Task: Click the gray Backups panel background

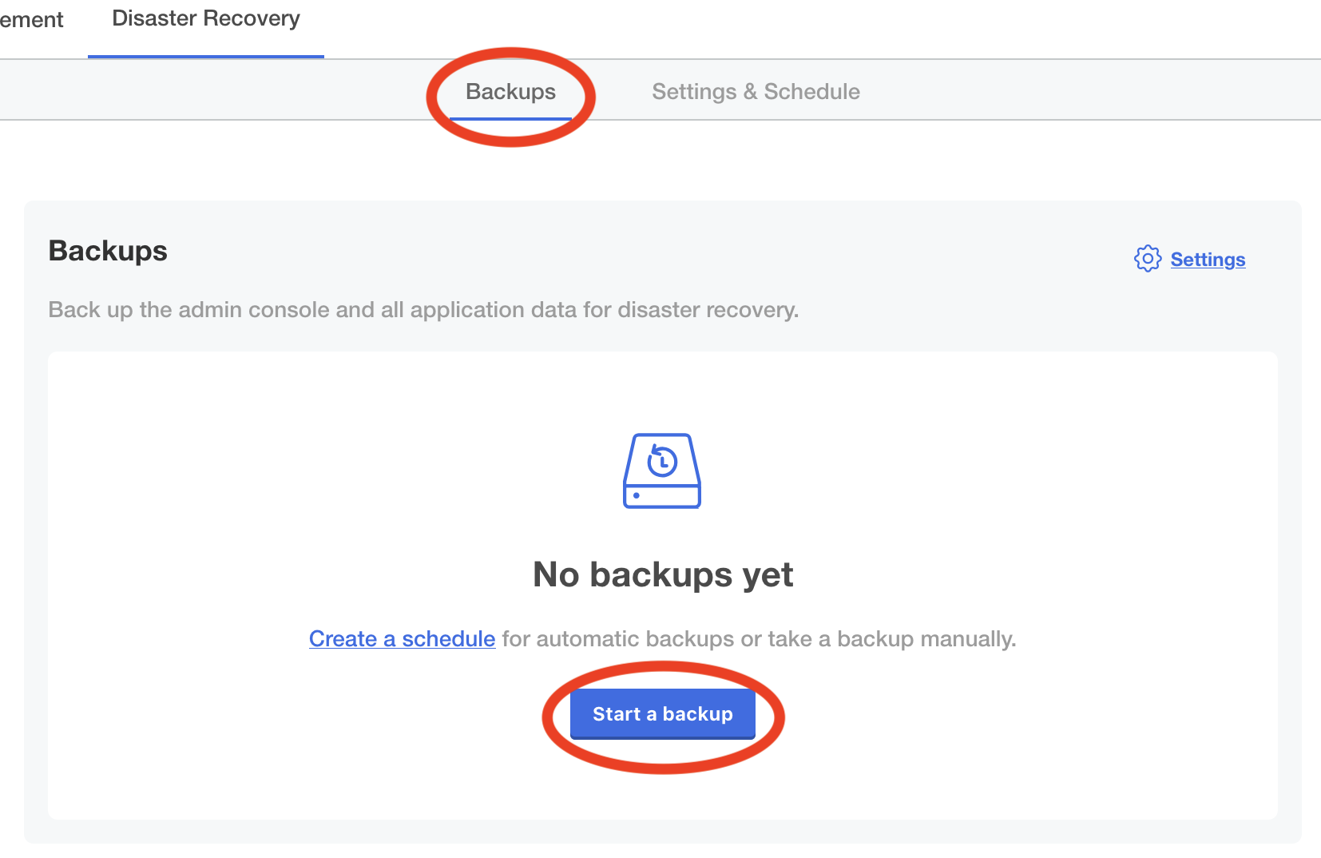Action: pyautogui.click(x=639, y=232)
